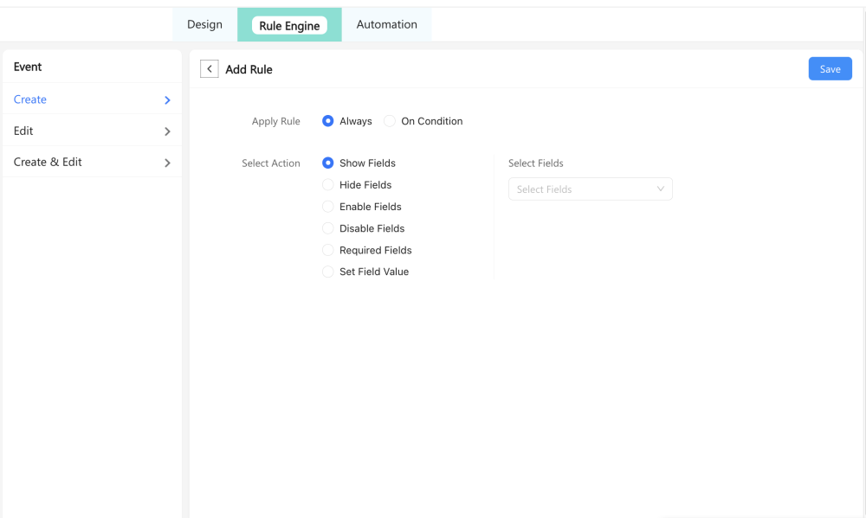866x518 pixels.
Task: Click the Select Fields label above dropdown
Action: [536, 163]
